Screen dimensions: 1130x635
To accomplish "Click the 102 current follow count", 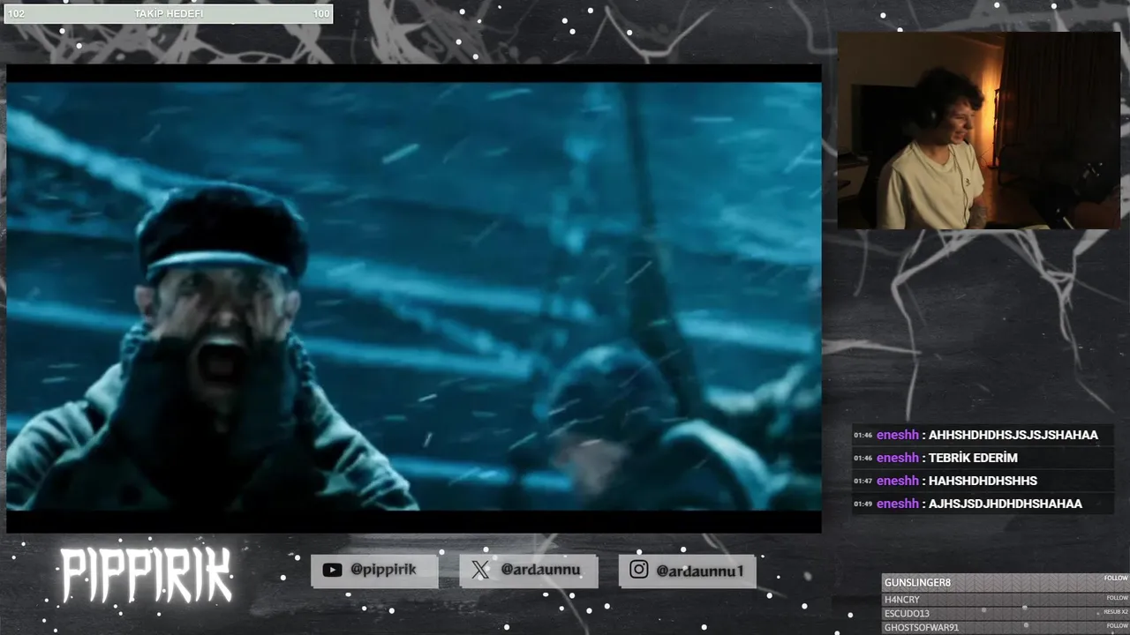I will coord(16,14).
